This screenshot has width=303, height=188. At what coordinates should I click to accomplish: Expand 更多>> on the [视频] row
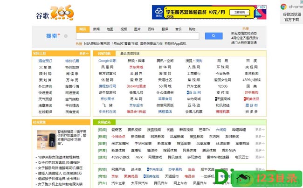[x=260, y=130]
